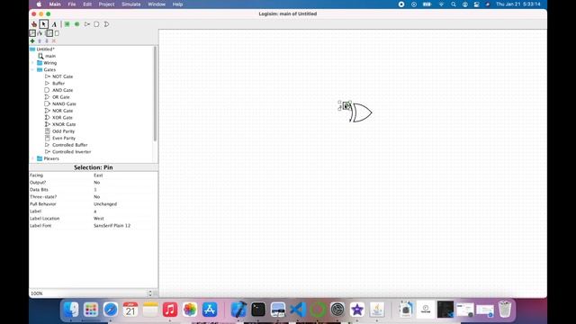Screen dimensions: 576x324
Task: Click the move circuit down arrow
Action: 47,41
